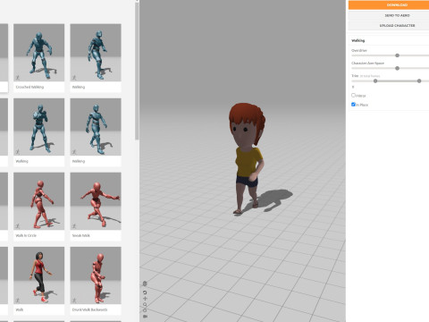
Task: Enable the Mirror checkbox
Action: coord(353,96)
